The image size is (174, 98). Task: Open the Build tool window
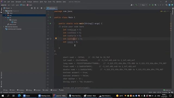click(x=61, y=90)
